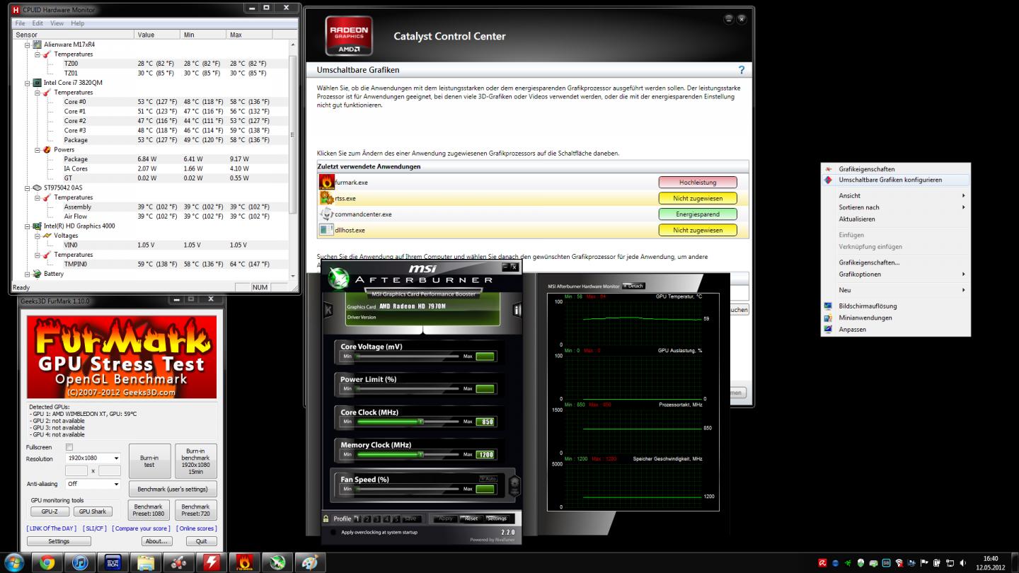Image resolution: width=1019 pixels, height=573 pixels.
Task: Click the commandcenter.exe application icon
Action: pos(326,214)
